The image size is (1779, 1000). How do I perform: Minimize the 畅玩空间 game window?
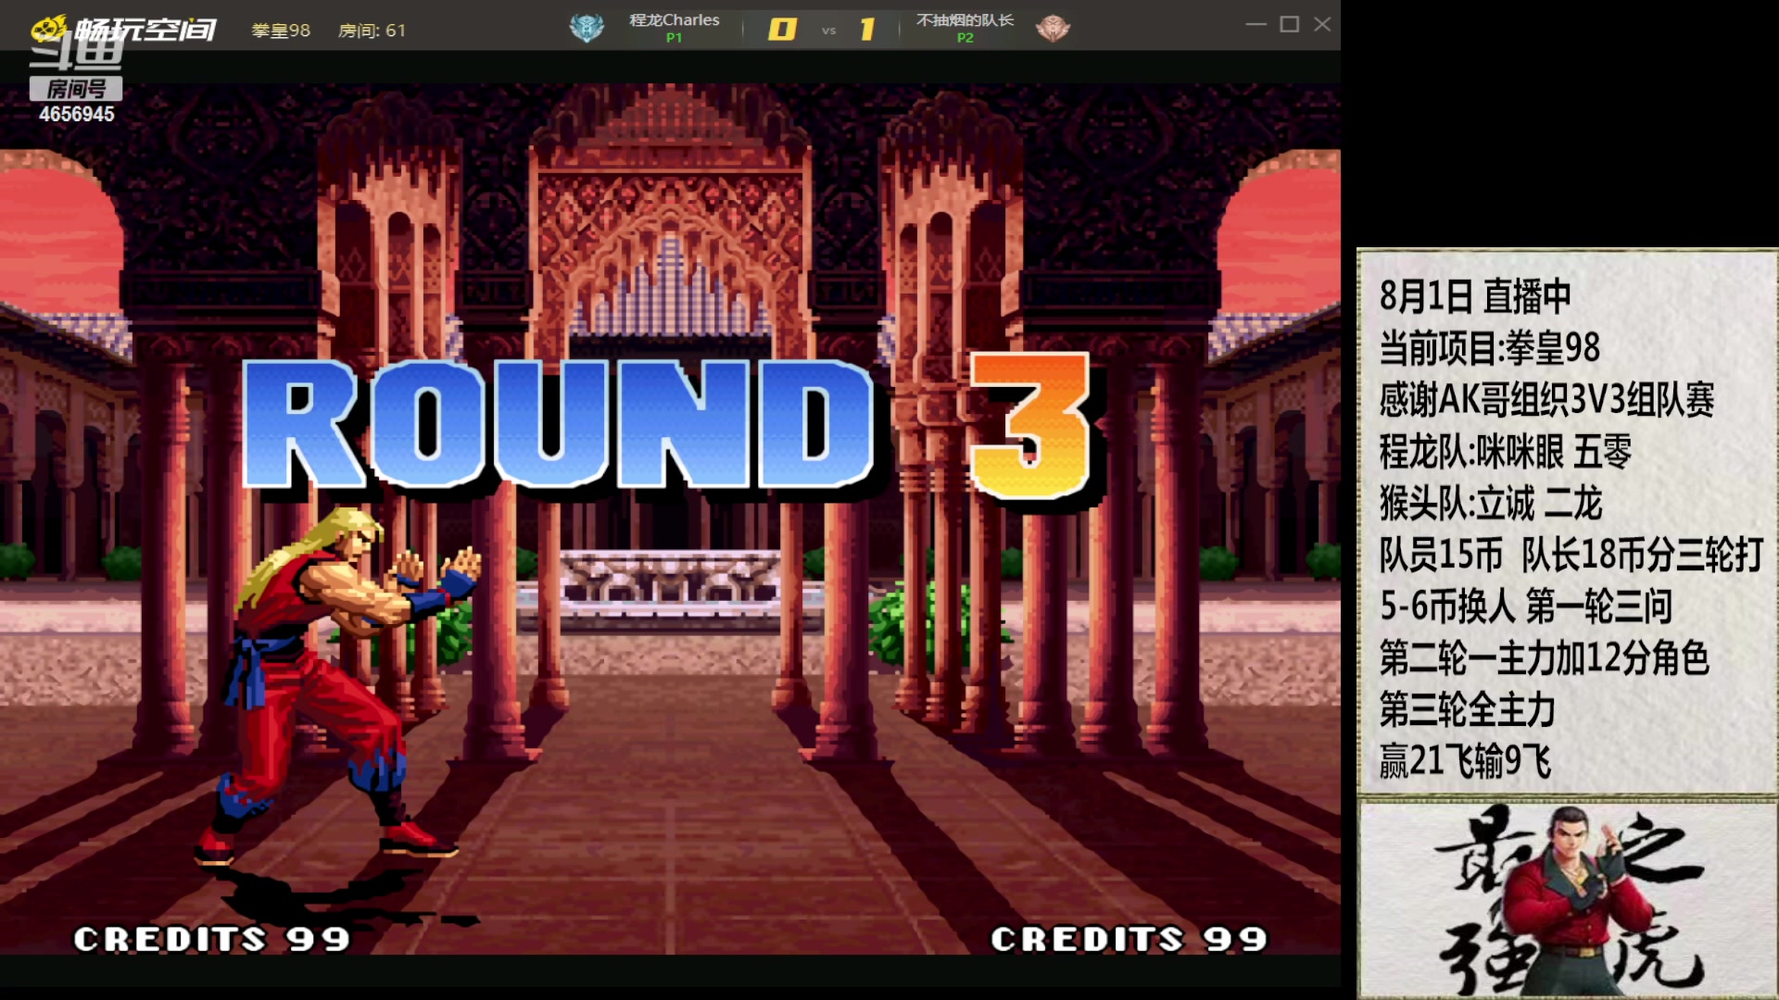pos(1255,24)
